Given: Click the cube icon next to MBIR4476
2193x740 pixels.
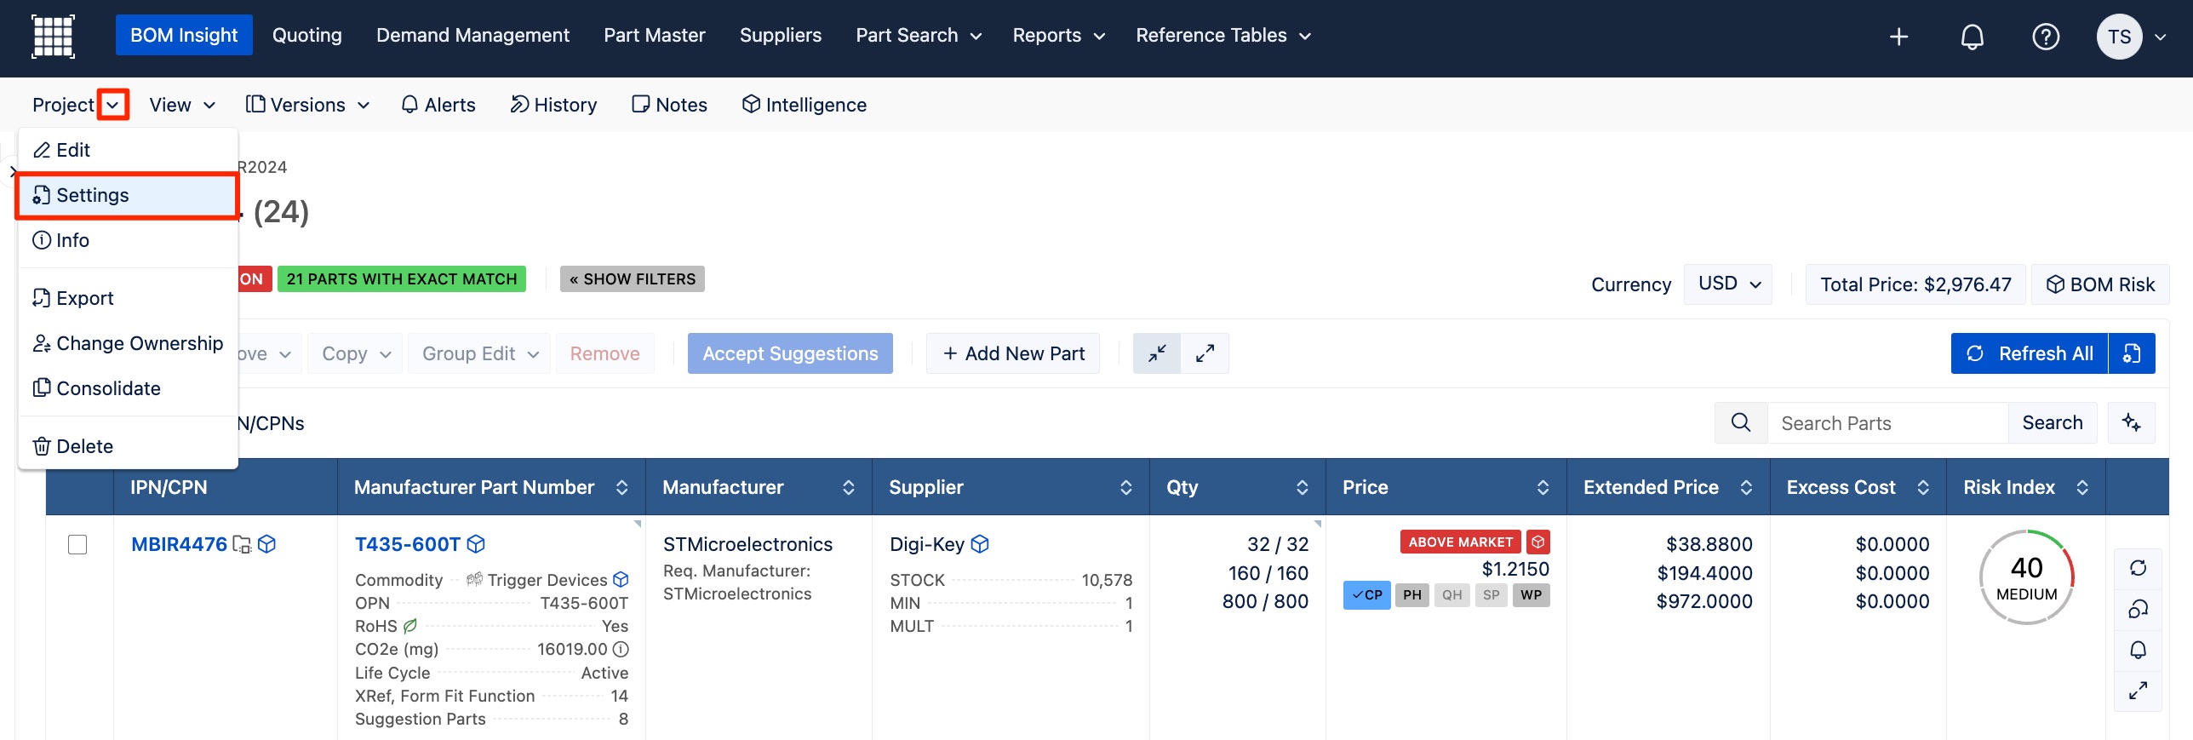Looking at the screenshot, I should [266, 544].
